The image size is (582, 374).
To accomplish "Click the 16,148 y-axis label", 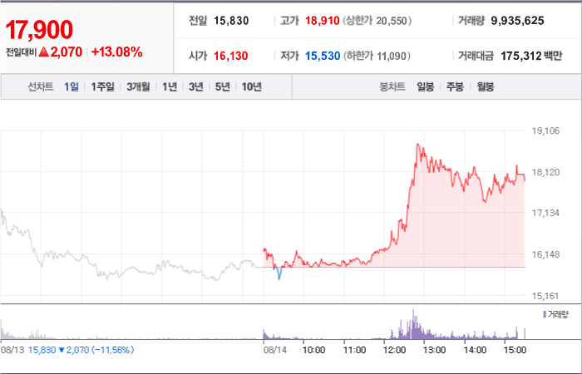I will pos(545,254).
